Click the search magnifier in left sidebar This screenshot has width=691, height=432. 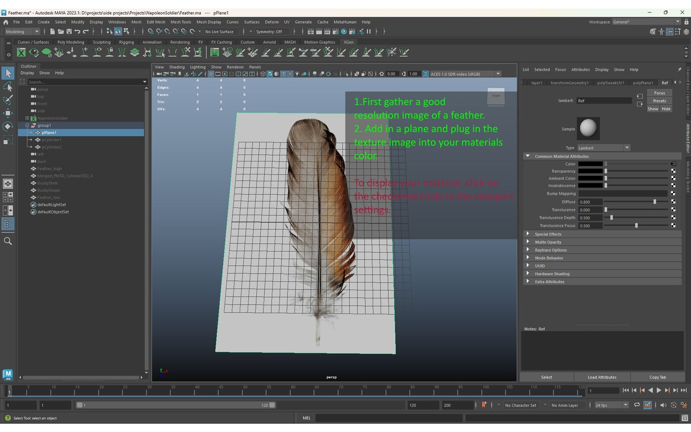coord(8,241)
